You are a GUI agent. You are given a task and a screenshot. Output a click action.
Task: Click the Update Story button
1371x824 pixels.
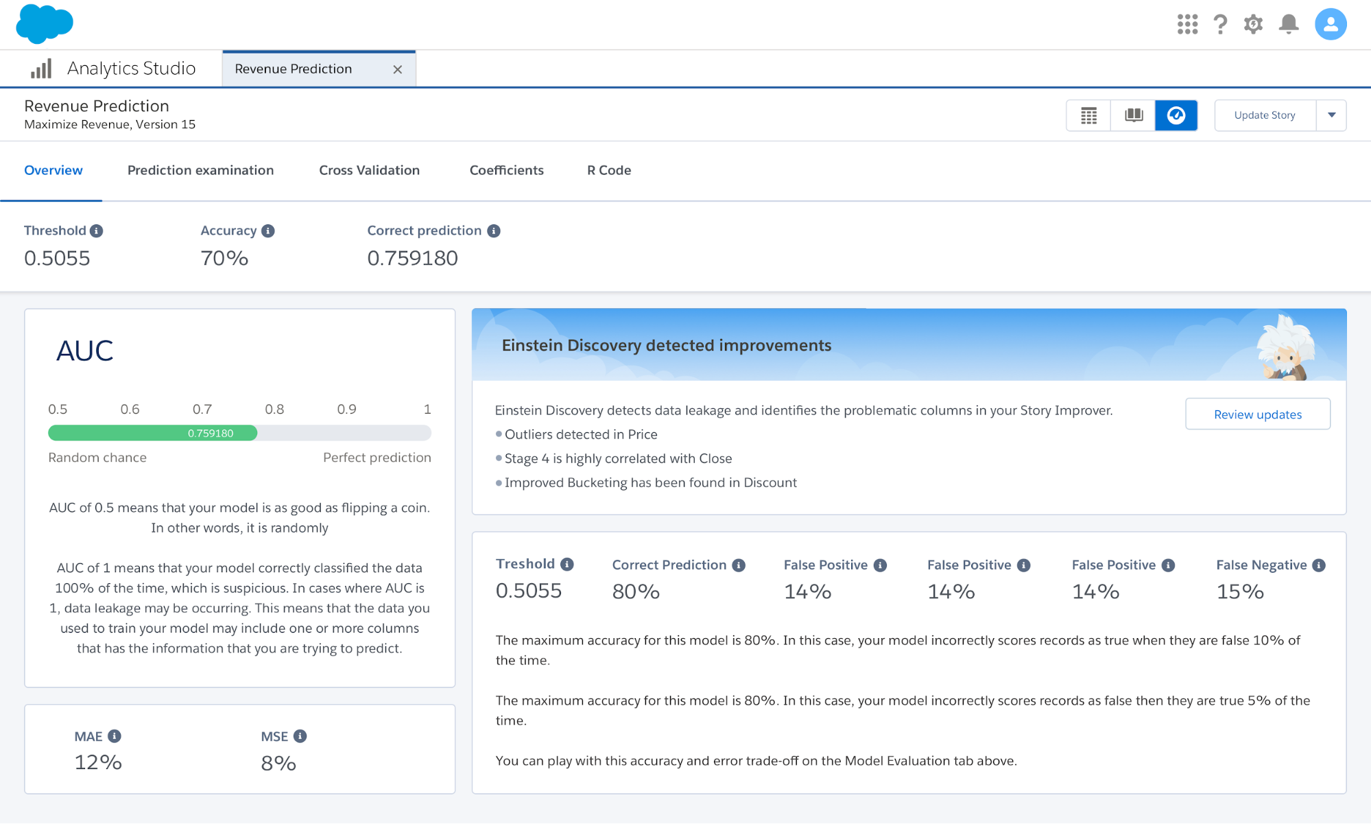1264,115
